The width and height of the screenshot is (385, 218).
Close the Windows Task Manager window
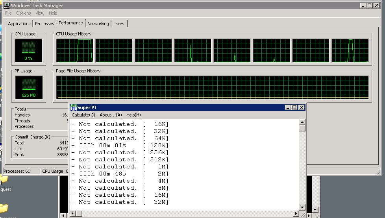pyautogui.click(x=376, y=5)
